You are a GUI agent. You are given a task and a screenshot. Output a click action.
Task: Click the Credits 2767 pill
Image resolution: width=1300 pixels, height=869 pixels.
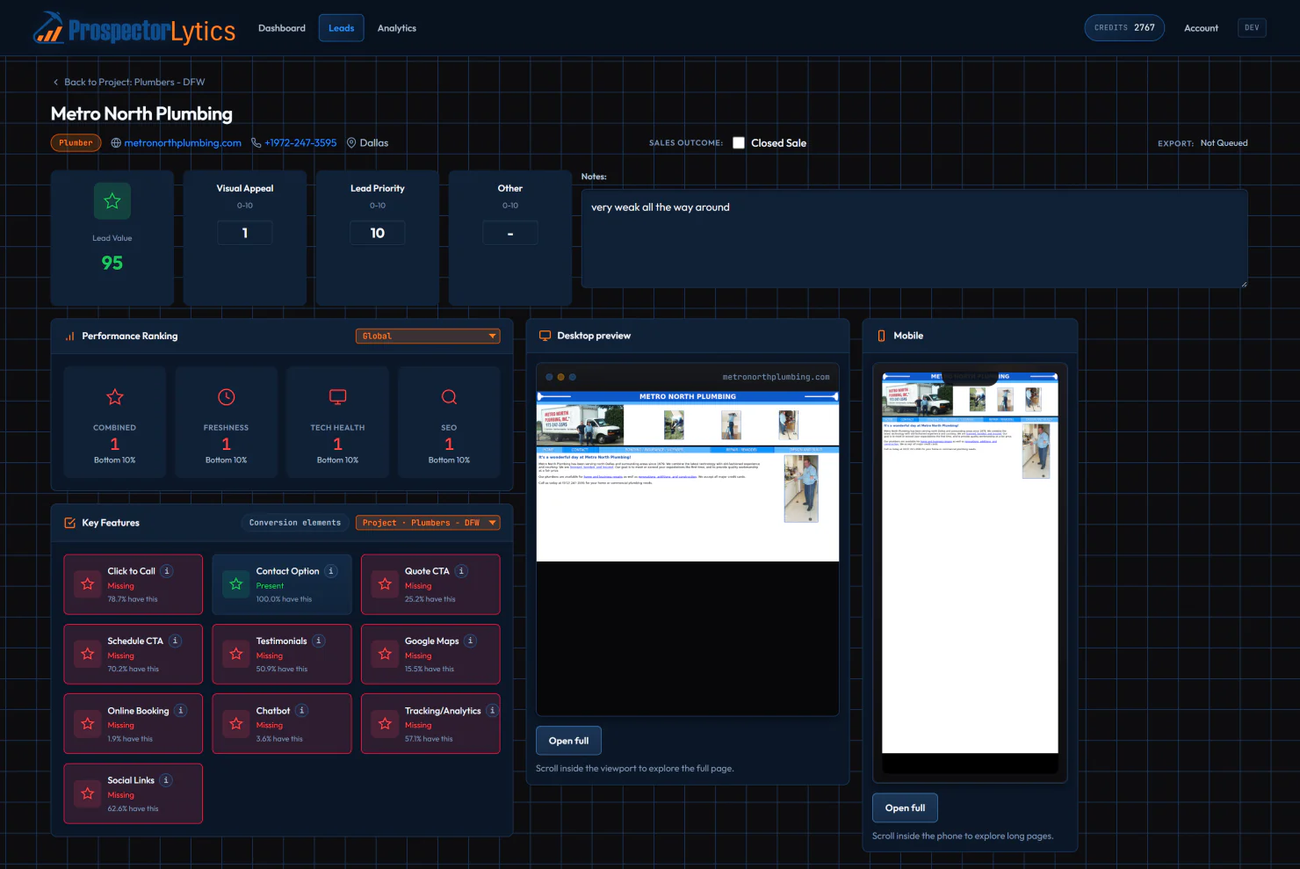[x=1124, y=28]
